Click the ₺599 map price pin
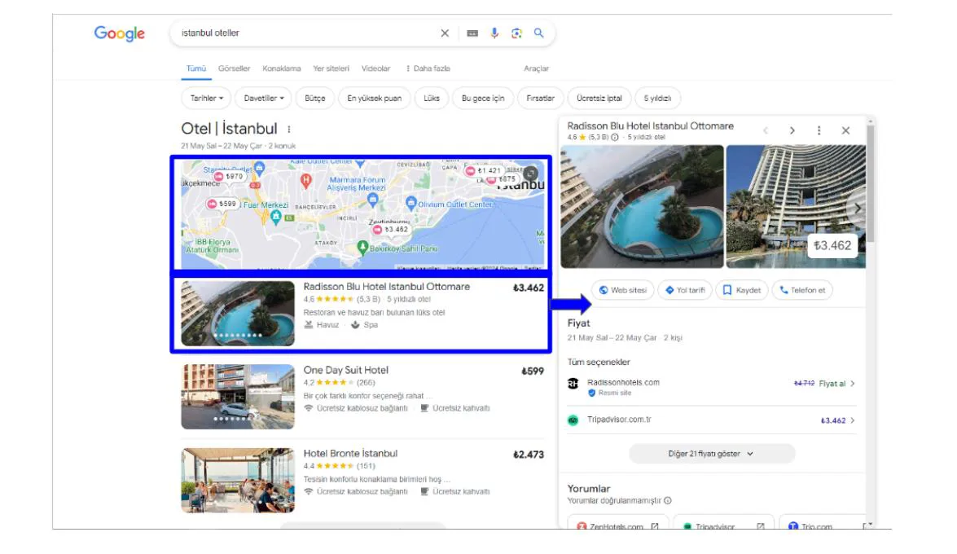The image size is (957, 554). tap(222, 204)
